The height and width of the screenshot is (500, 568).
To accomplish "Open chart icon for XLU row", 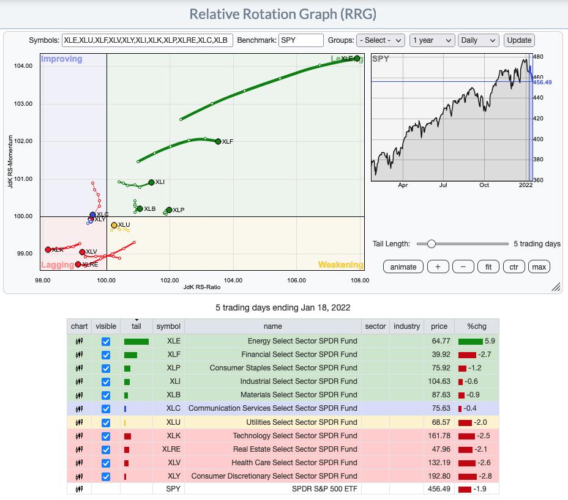I will (x=80, y=422).
